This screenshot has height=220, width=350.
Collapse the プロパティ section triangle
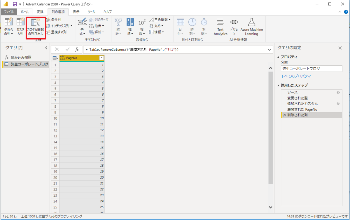tap(278, 57)
